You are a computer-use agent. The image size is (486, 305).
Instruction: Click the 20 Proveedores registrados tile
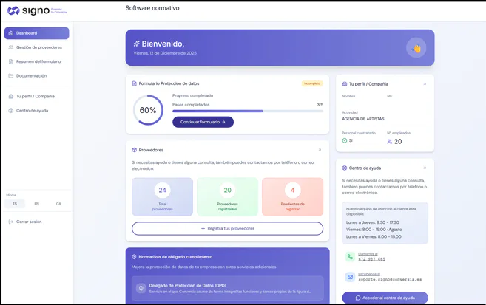[x=228, y=196]
